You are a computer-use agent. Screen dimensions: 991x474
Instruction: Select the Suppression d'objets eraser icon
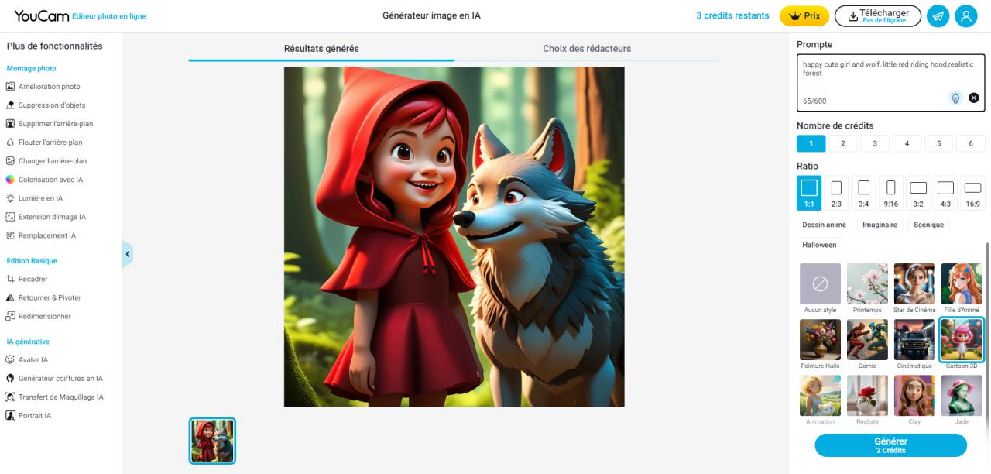click(x=11, y=105)
